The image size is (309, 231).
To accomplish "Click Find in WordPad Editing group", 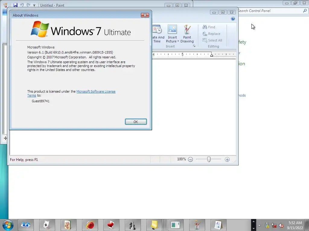I will 209,27.
